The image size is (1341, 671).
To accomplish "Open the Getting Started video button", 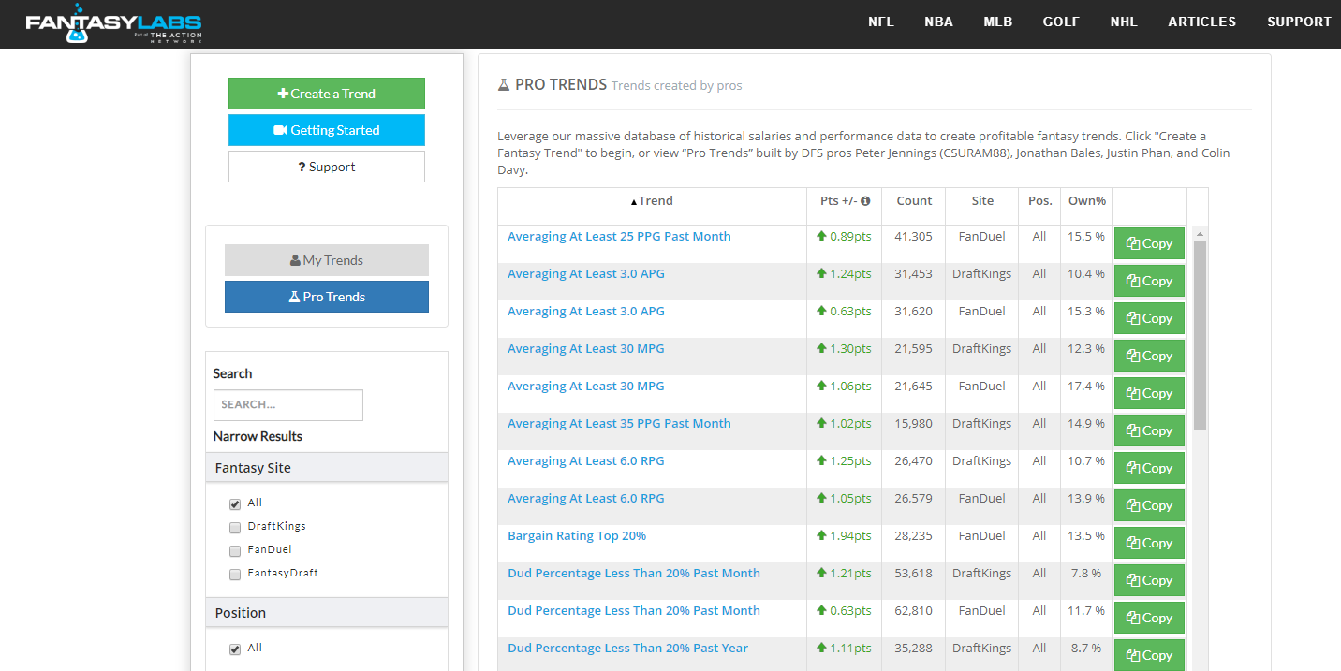I will pos(327,130).
